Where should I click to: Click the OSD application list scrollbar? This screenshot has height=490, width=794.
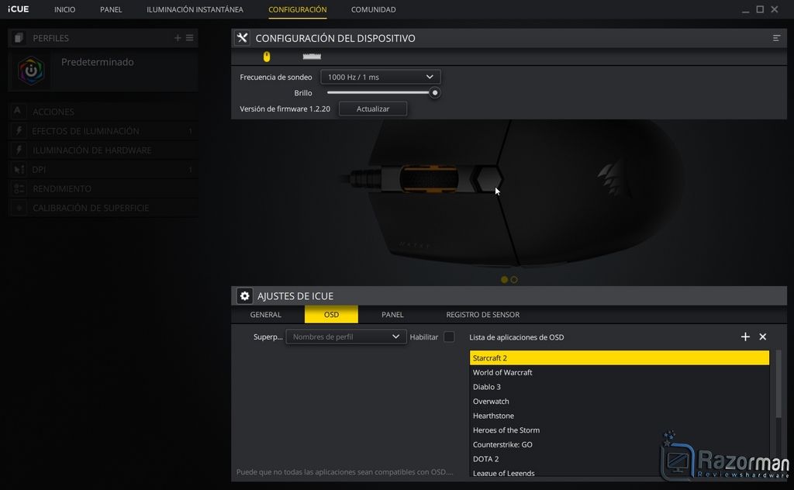tap(778, 384)
